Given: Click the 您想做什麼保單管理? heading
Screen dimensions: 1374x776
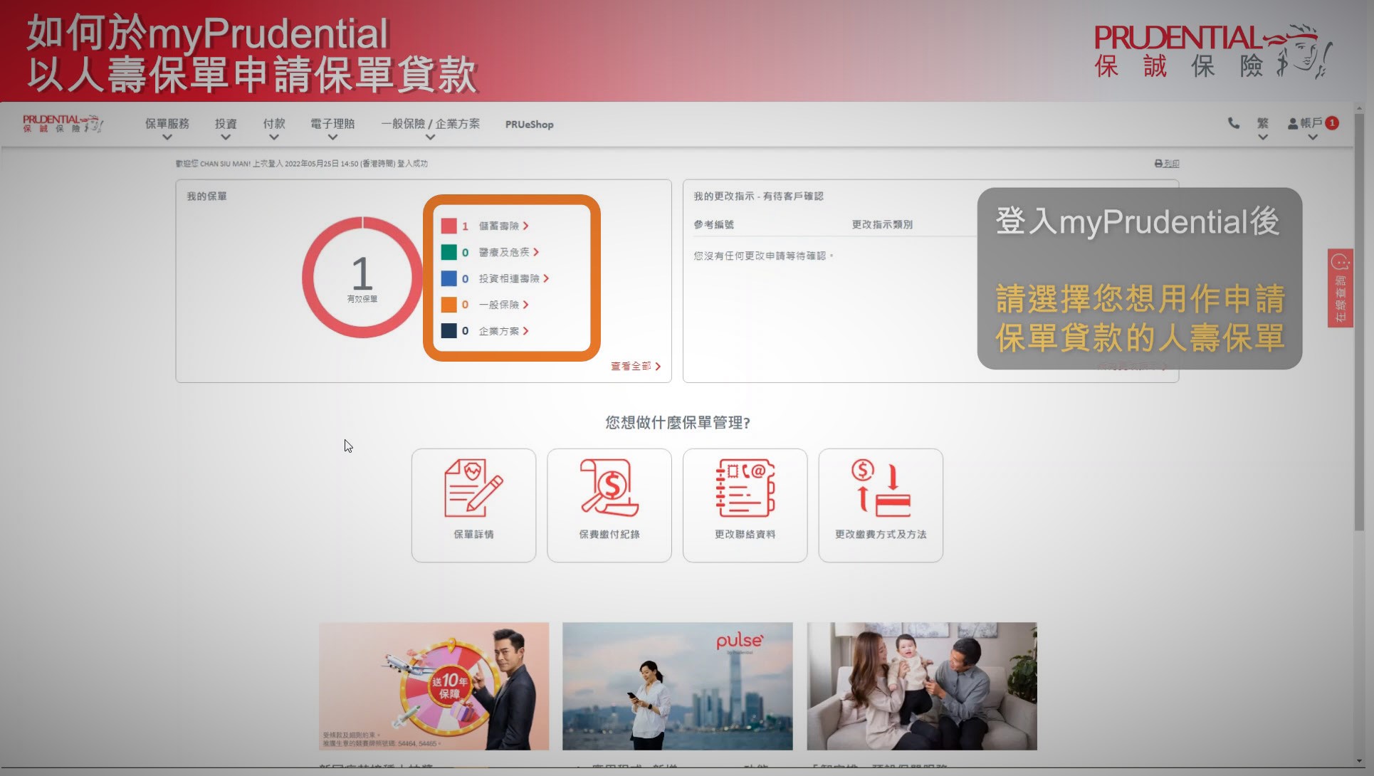Looking at the screenshot, I should (x=678, y=423).
